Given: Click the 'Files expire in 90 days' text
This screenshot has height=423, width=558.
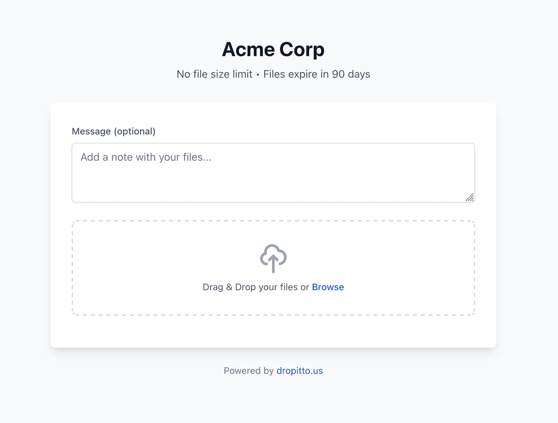Looking at the screenshot, I should pyautogui.click(x=316, y=74).
